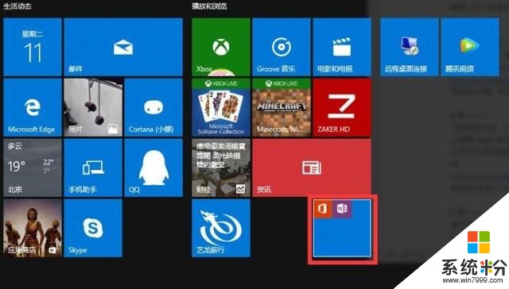Launch the QQ penguin tile

[153, 168]
